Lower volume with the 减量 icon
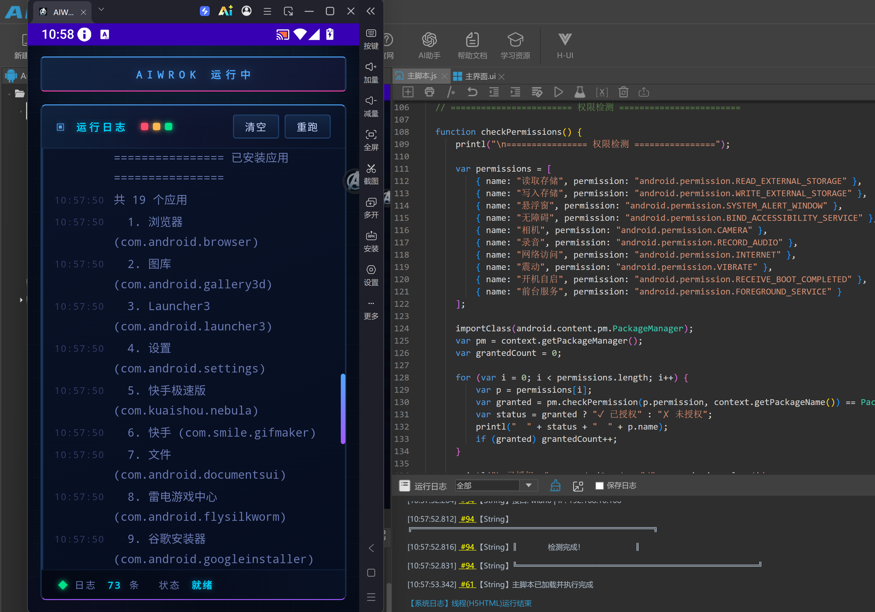875x612 pixels. point(371,107)
